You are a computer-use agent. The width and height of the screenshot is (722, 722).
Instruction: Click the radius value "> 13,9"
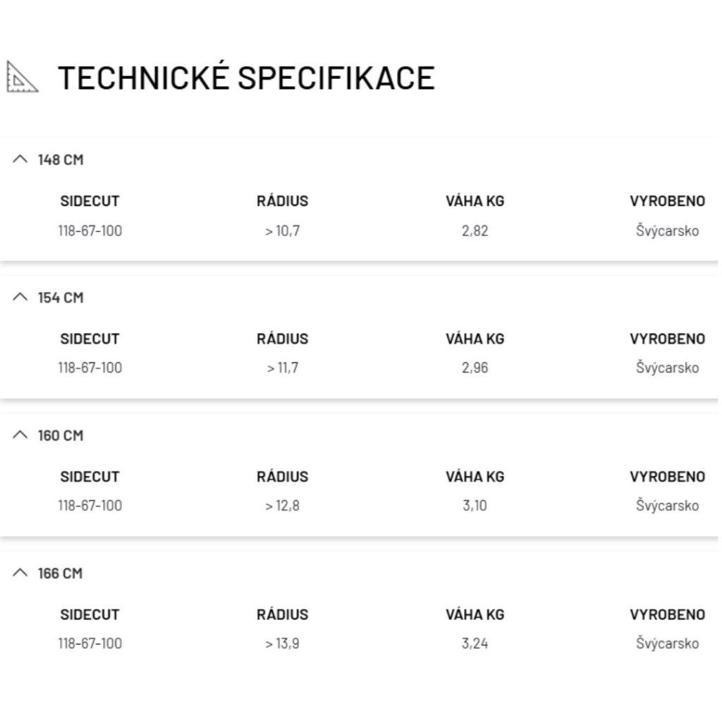(282, 644)
